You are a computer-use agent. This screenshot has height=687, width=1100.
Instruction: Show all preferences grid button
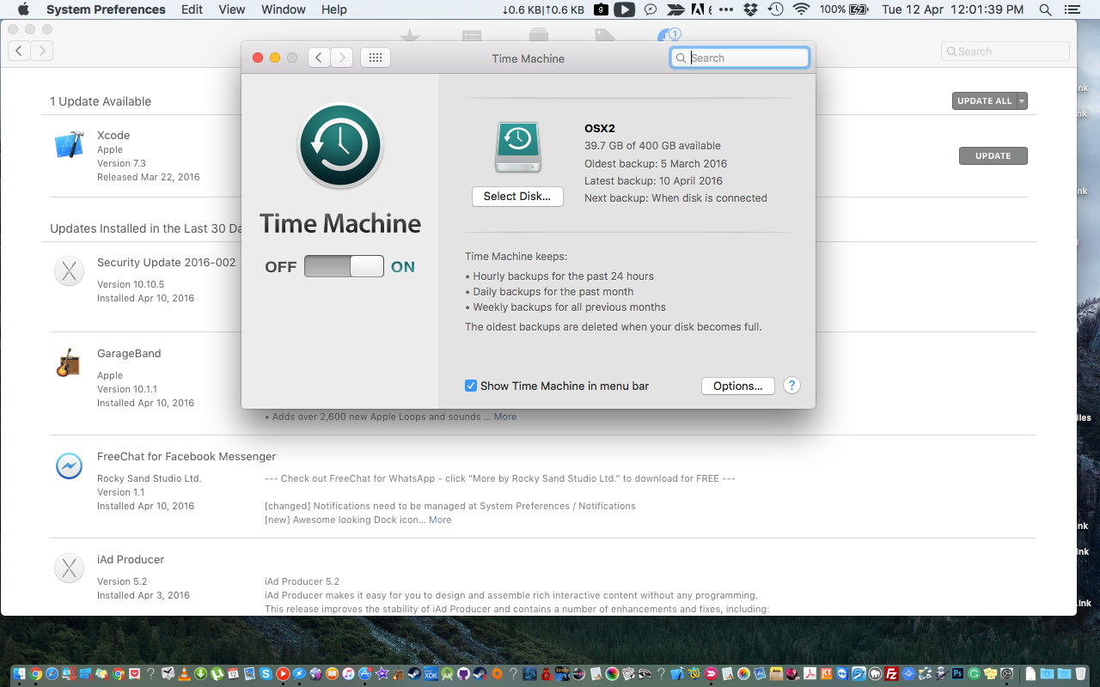pos(375,58)
